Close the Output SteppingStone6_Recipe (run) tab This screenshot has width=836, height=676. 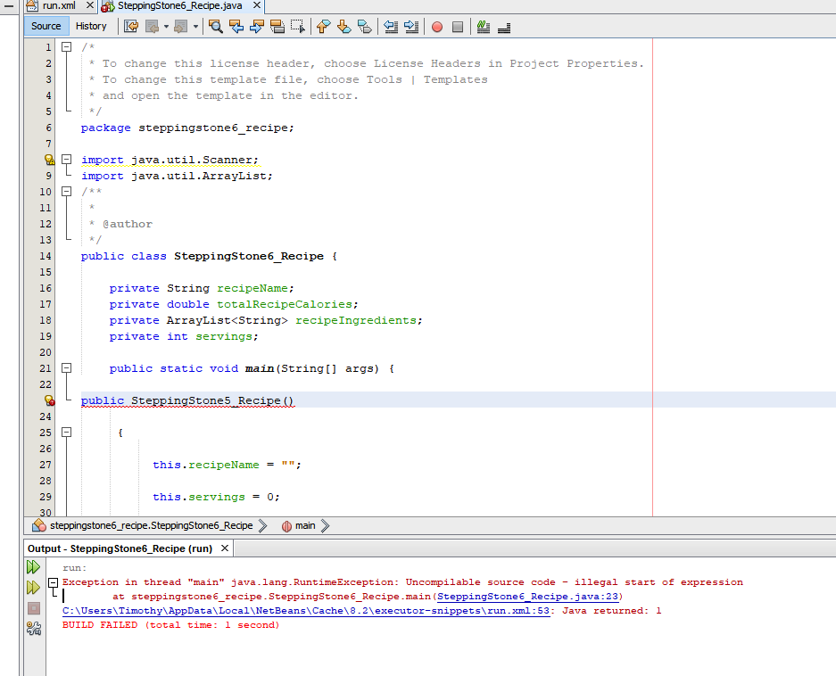click(x=225, y=548)
